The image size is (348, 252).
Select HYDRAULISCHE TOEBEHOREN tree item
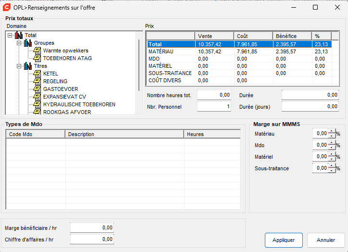79,104
